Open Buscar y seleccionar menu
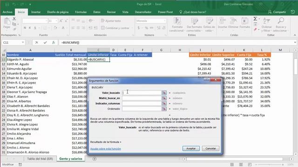This screenshot has height=167, width=298. coord(281,25)
